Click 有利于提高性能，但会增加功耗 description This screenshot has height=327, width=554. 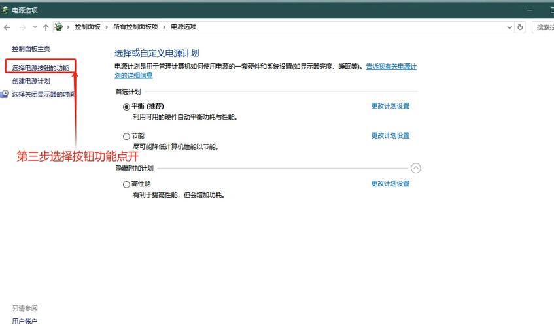(179, 195)
